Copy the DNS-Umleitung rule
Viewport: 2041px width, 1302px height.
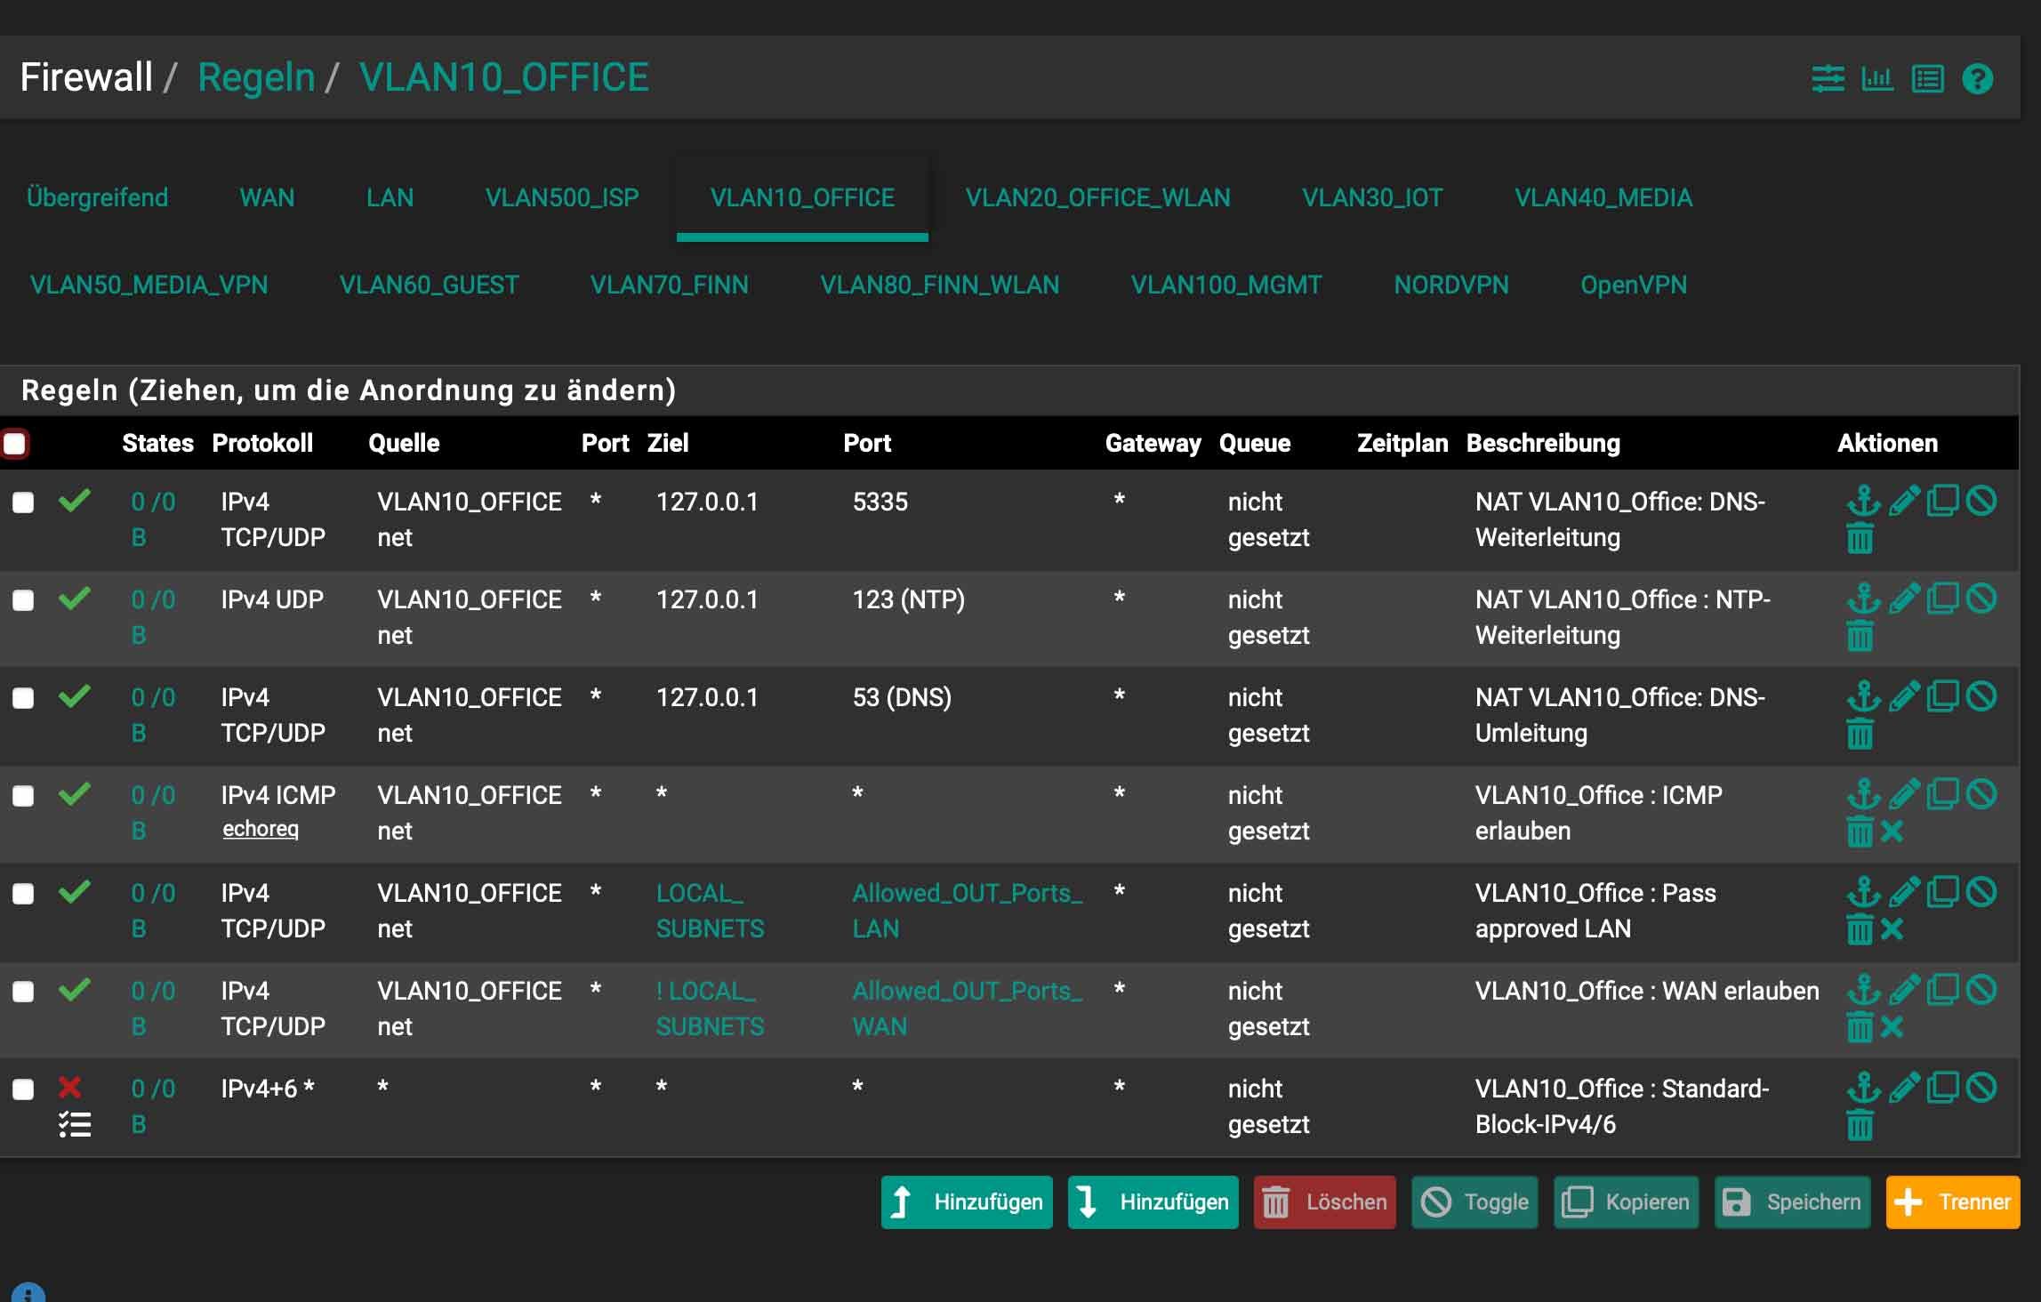[1943, 696]
